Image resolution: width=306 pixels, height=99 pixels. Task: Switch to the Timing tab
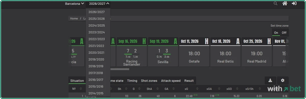click(132, 81)
